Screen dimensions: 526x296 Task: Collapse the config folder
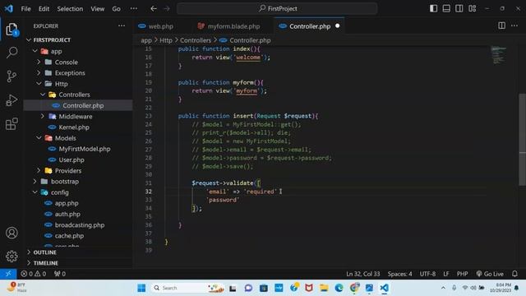click(x=35, y=192)
